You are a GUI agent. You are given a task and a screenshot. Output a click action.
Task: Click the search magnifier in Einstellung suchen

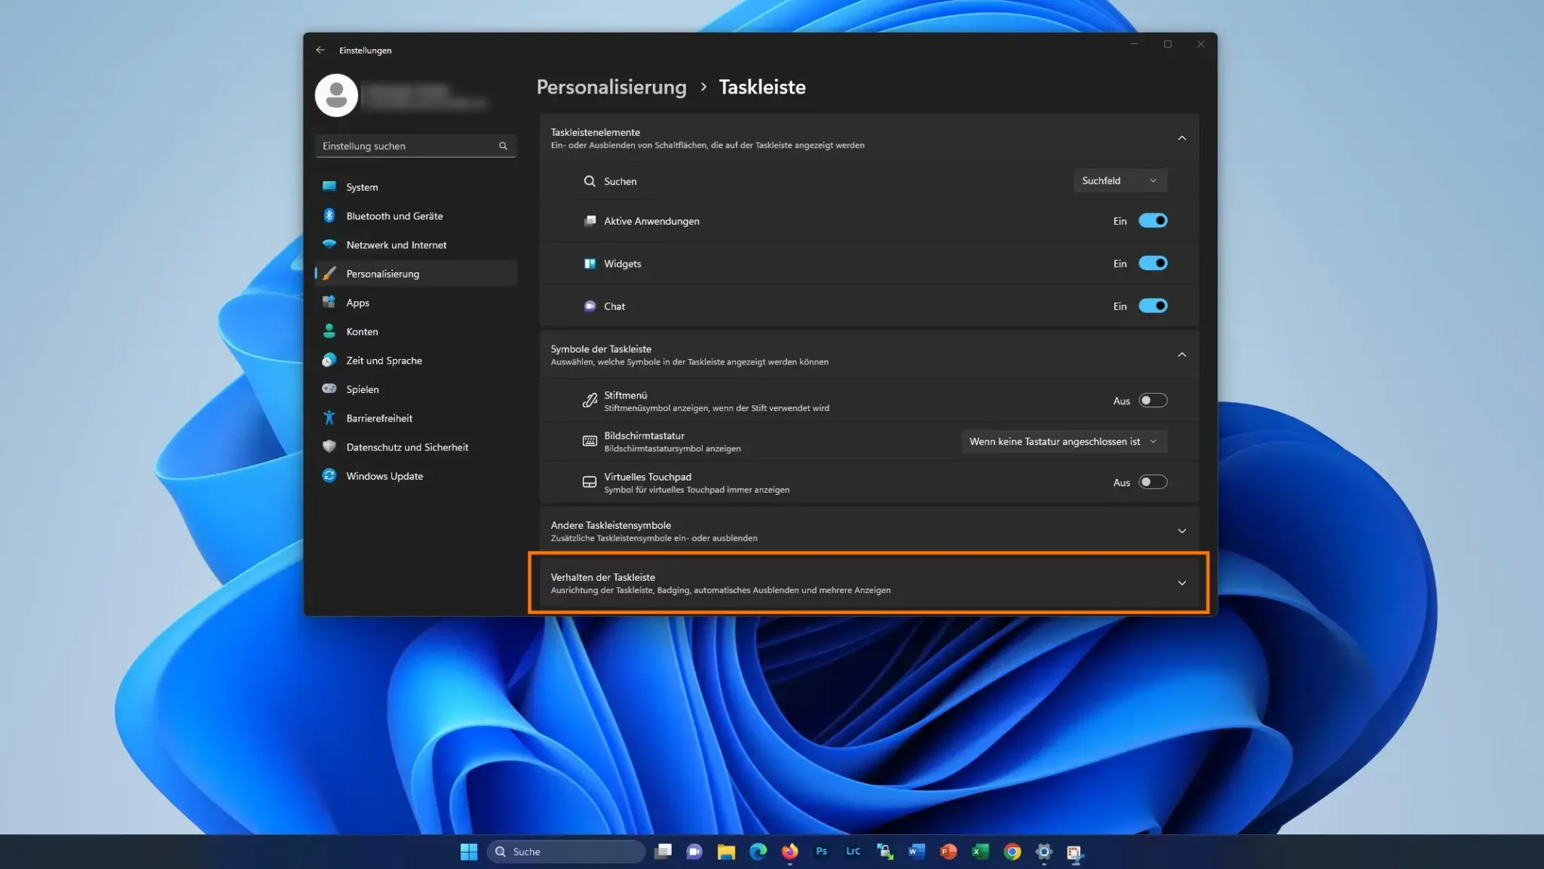pyautogui.click(x=503, y=146)
